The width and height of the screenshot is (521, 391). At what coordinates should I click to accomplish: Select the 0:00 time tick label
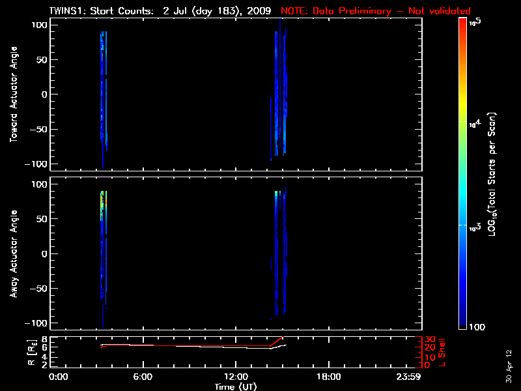click(x=58, y=377)
